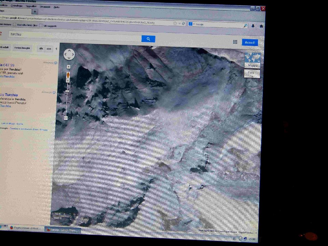Bookmark this page with the star icon

click(175, 24)
